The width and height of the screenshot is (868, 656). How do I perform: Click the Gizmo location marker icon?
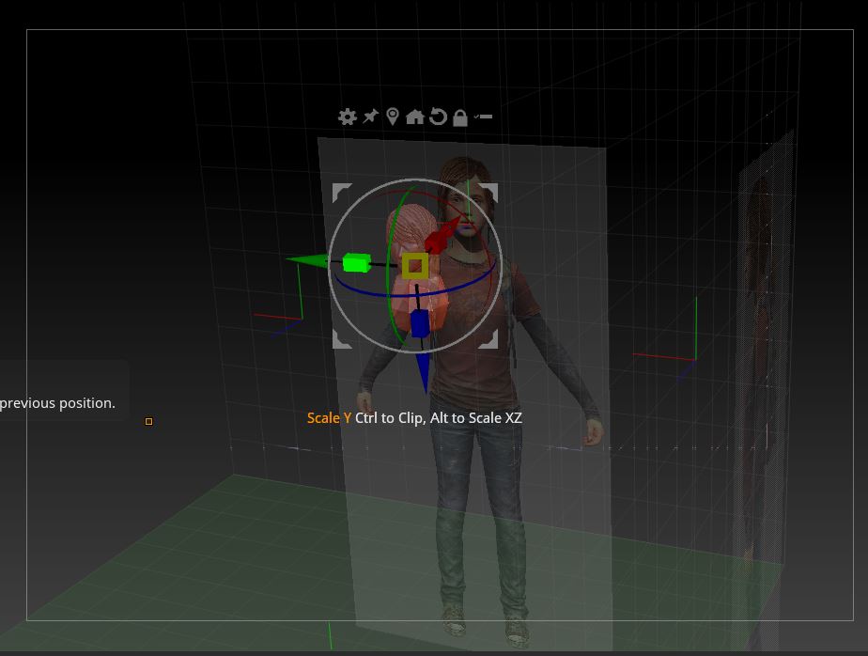click(393, 117)
